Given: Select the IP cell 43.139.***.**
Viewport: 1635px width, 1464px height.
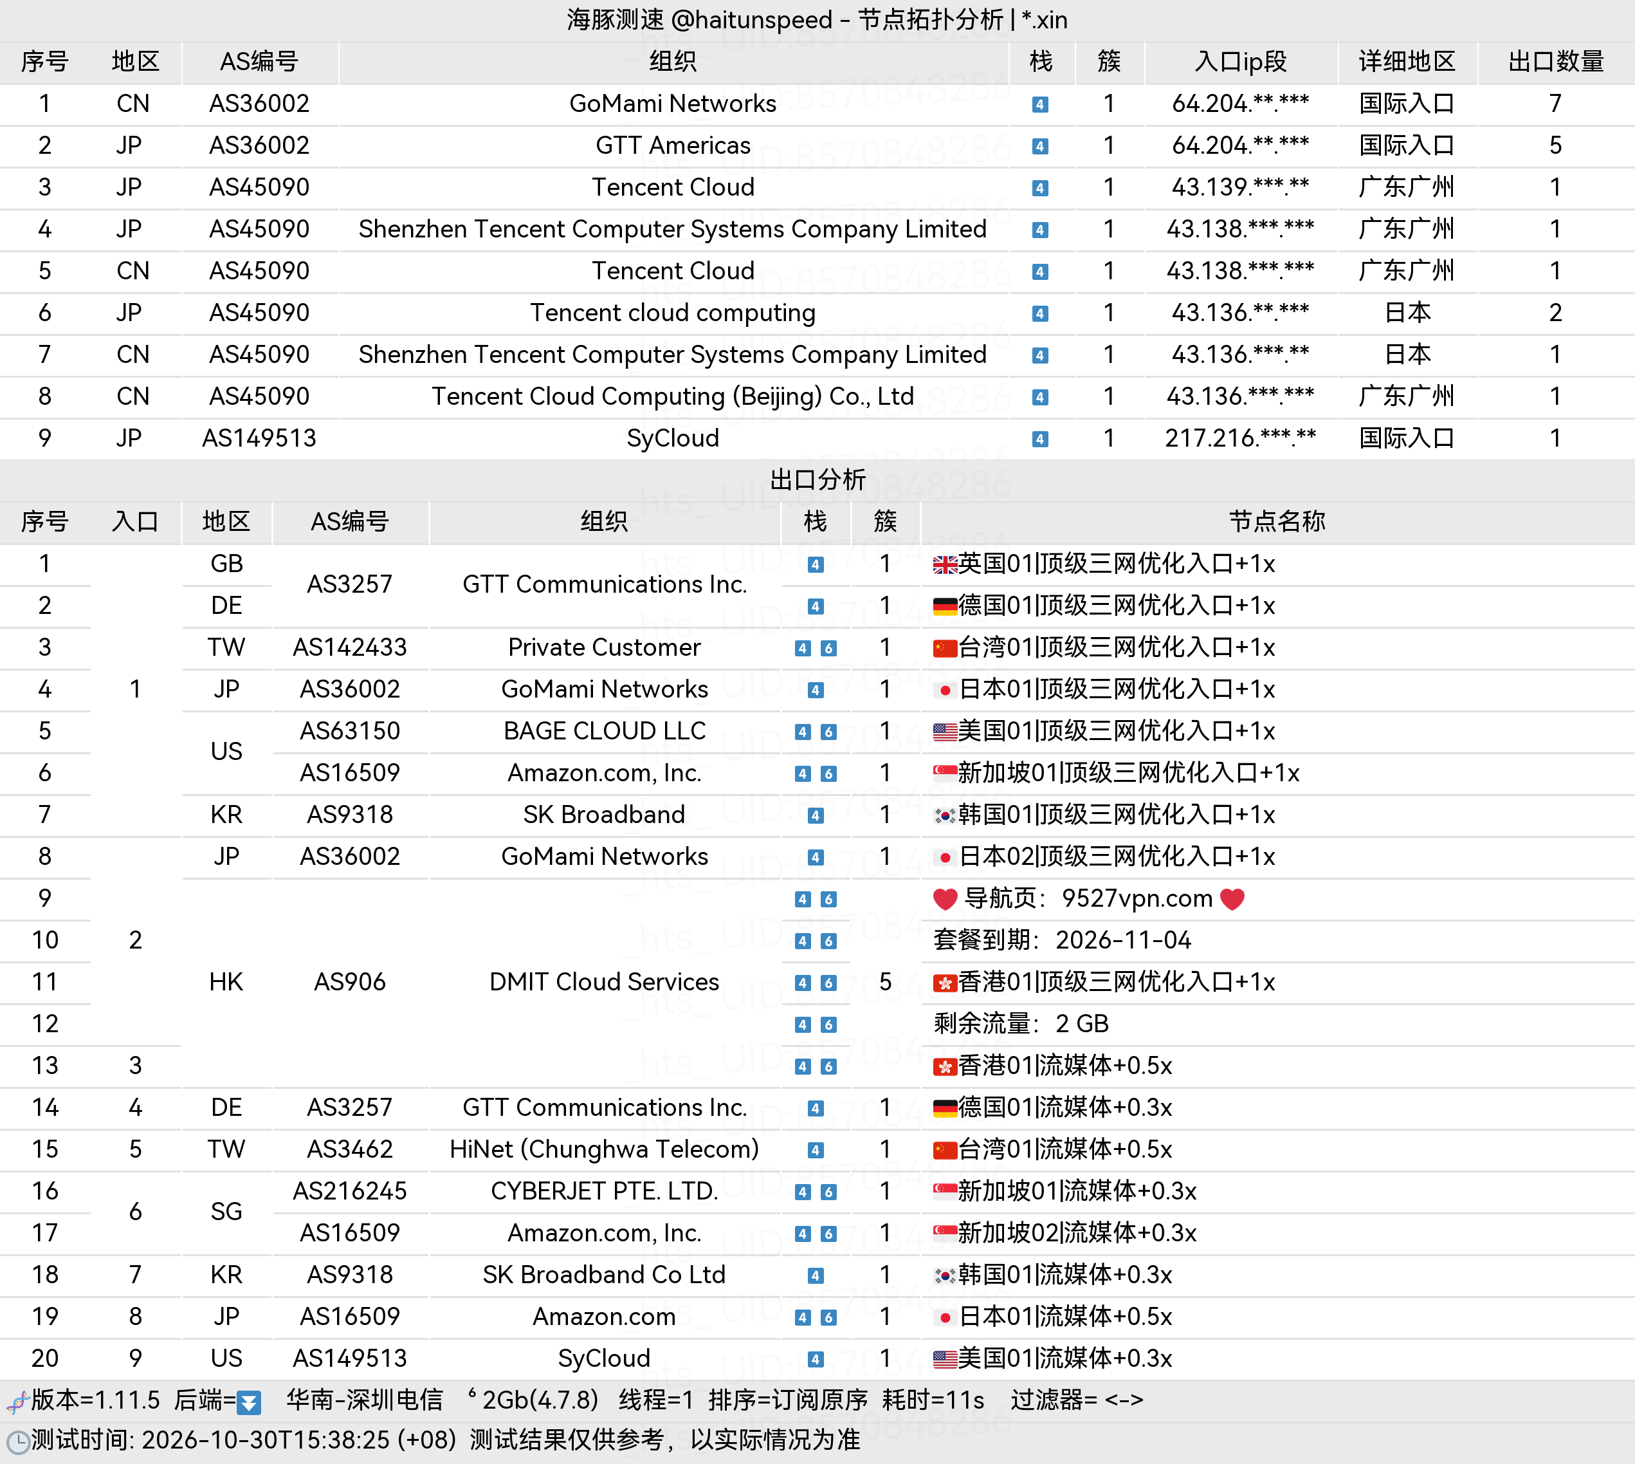Looking at the screenshot, I should point(1240,187).
